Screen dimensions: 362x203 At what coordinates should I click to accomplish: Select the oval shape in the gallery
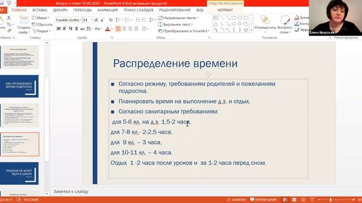click(x=240, y=17)
